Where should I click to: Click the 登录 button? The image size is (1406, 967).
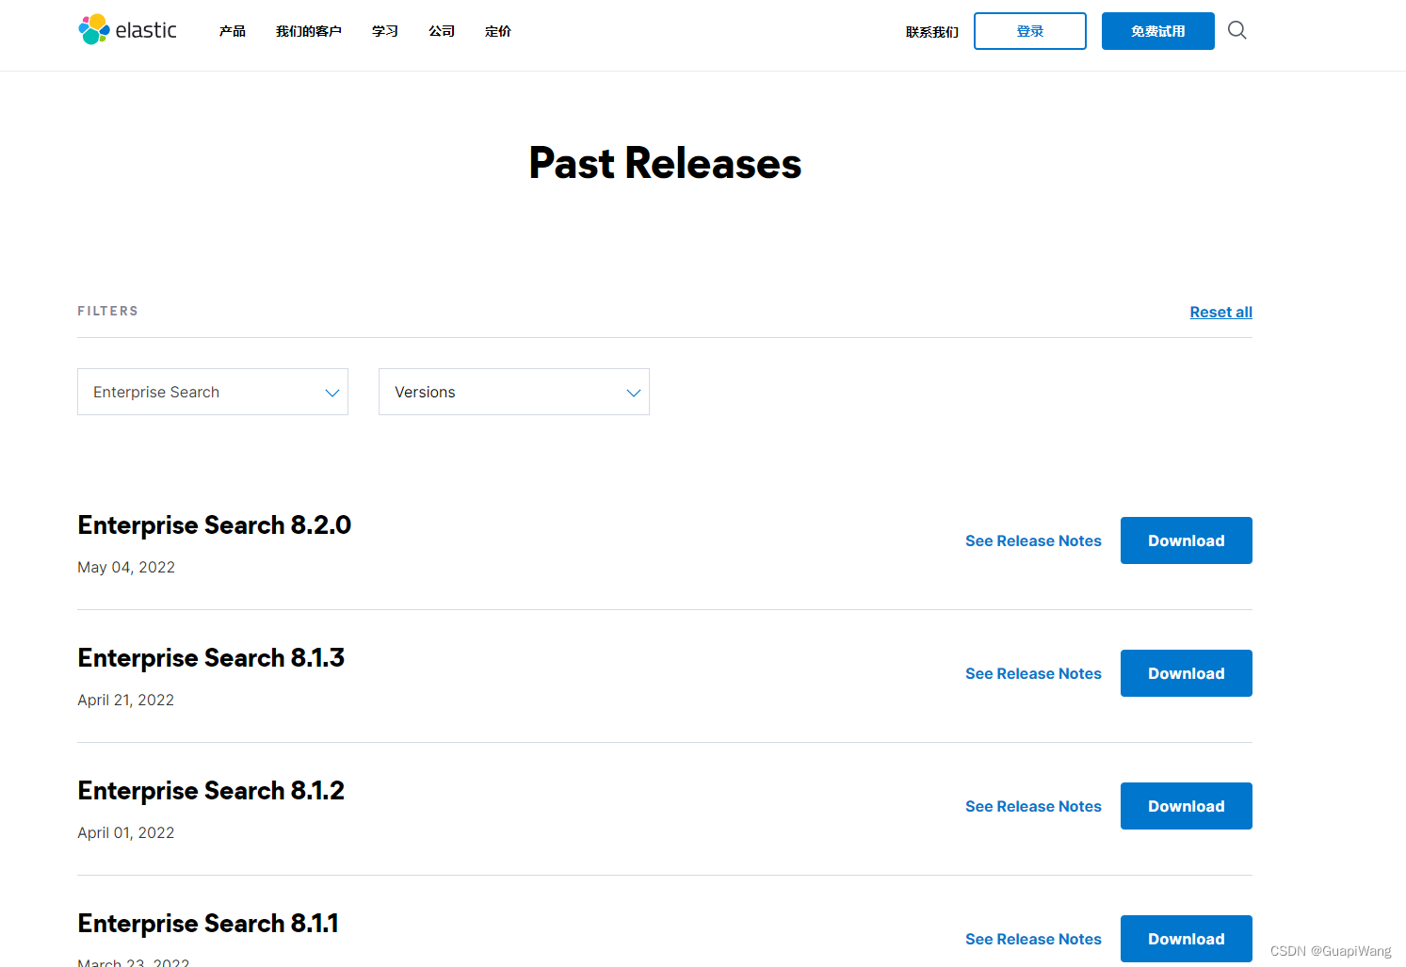[1029, 30]
